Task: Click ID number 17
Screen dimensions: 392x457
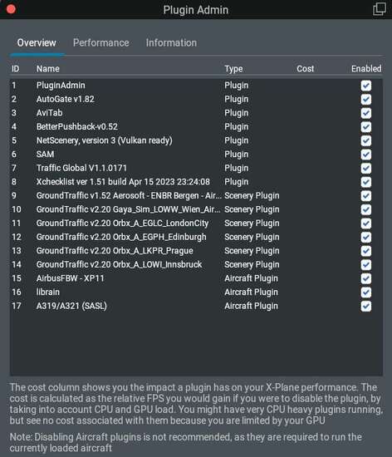Action: tap(17, 306)
